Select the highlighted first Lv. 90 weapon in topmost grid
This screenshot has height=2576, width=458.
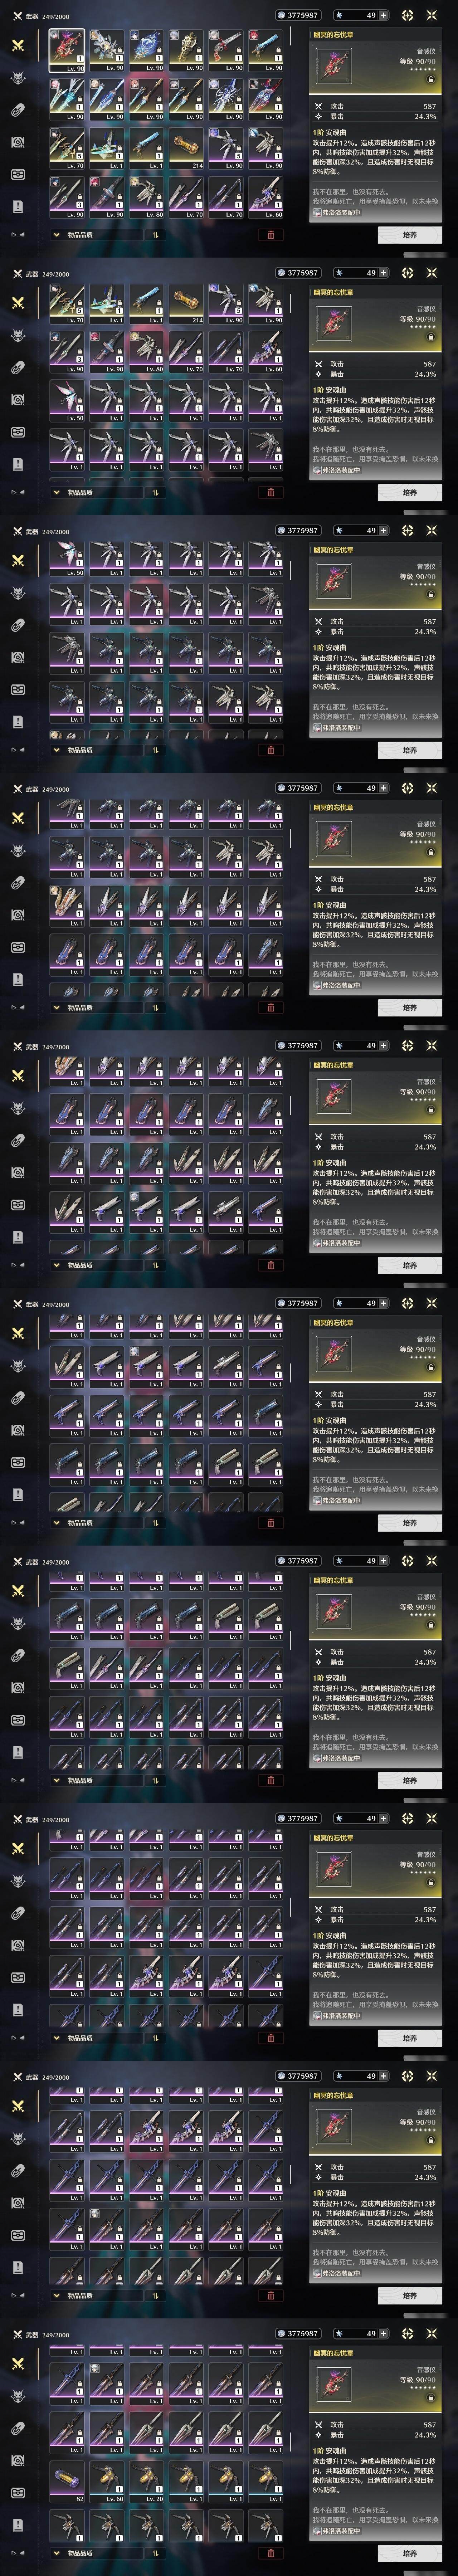[68, 50]
